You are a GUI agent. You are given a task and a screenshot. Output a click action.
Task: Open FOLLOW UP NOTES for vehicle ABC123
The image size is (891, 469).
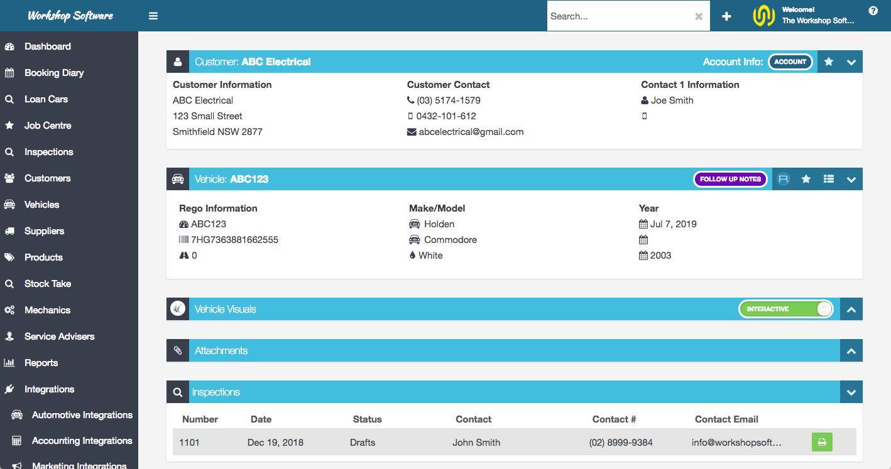730,179
